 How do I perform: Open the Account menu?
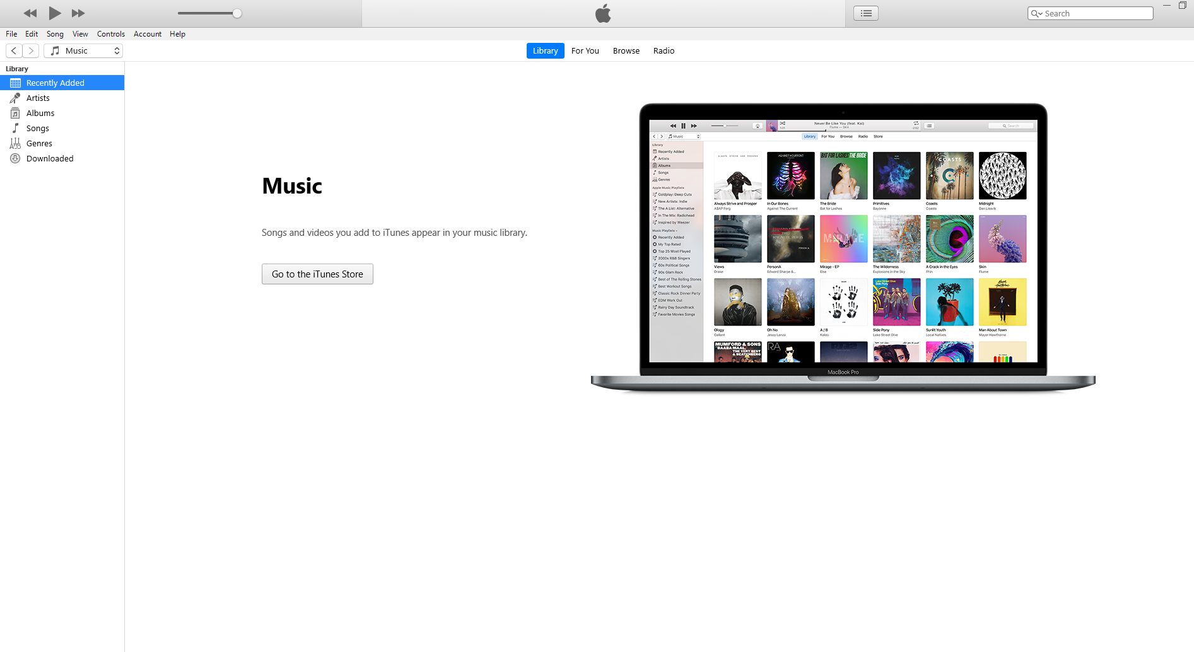(148, 34)
